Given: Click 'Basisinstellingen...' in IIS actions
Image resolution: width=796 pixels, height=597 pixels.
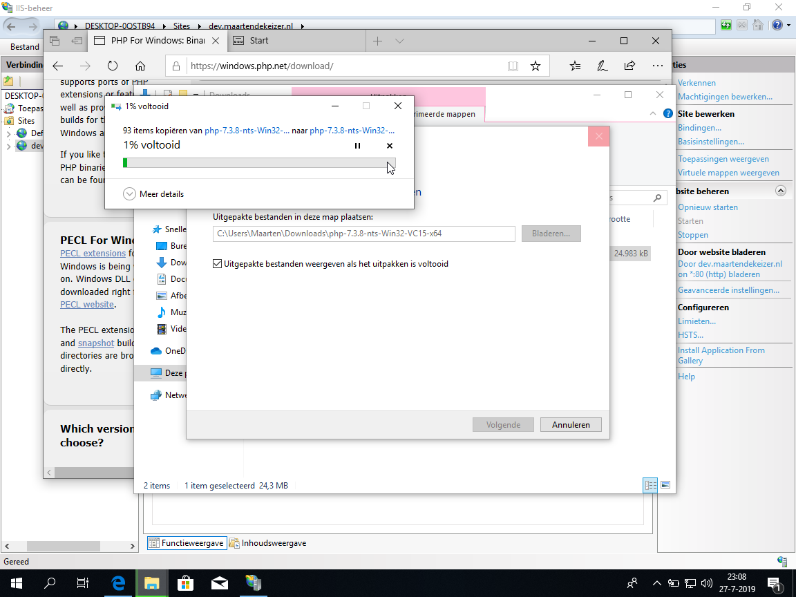Looking at the screenshot, I should (711, 142).
